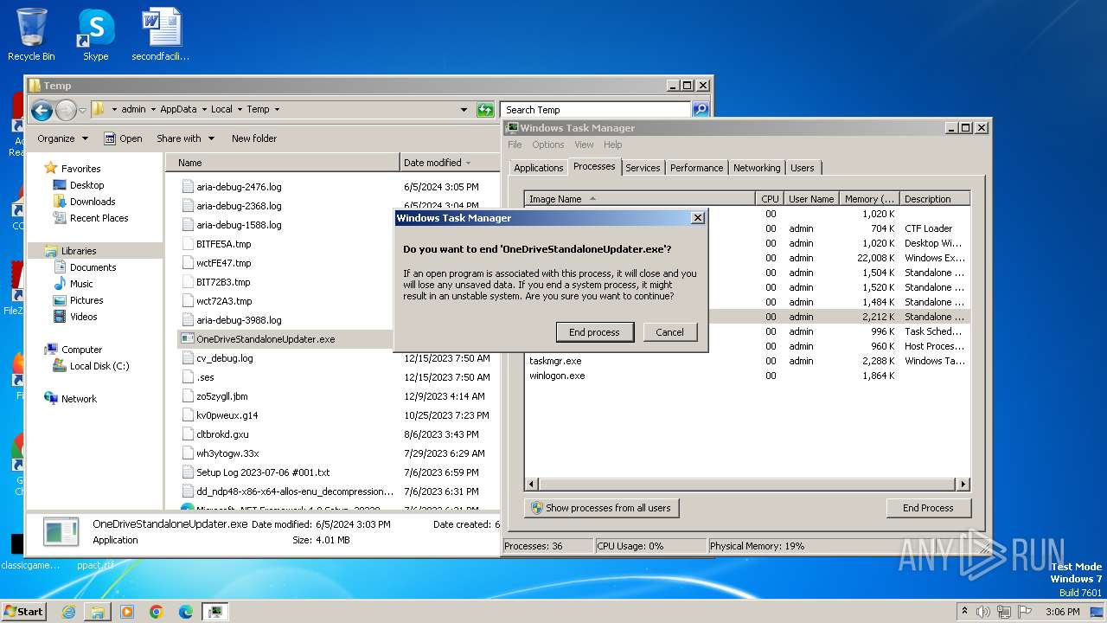
Task: Open Microsoft Edge from the taskbar
Action: (186, 612)
